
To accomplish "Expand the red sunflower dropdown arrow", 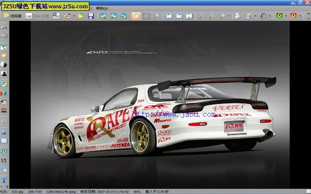I will (x=300, y=16).
